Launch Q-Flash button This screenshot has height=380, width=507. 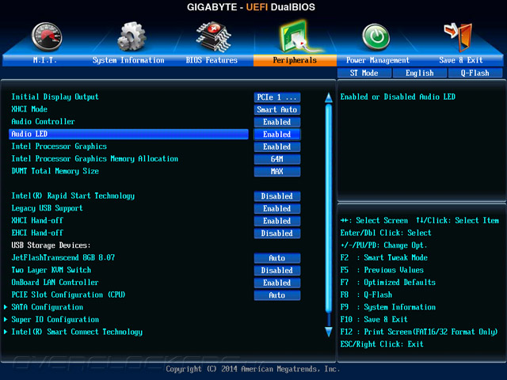[475, 73]
